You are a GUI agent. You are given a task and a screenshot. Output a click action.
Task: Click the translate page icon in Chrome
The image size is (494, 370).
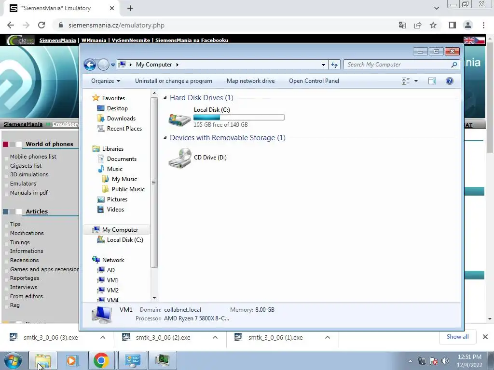coord(402,25)
